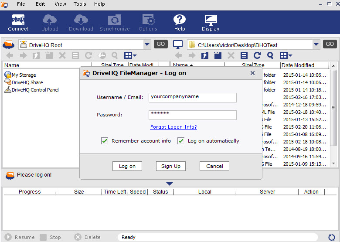340x242 pixels.
Task: Click the remote history clock icon
Action: click(102, 55)
